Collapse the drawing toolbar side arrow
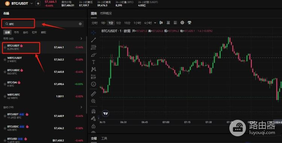 point(99,118)
